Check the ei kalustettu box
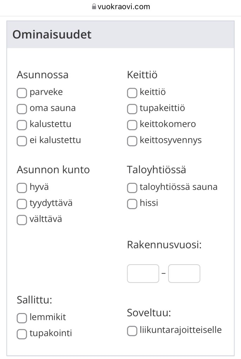This screenshot has height=359, width=241. pos(22,141)
